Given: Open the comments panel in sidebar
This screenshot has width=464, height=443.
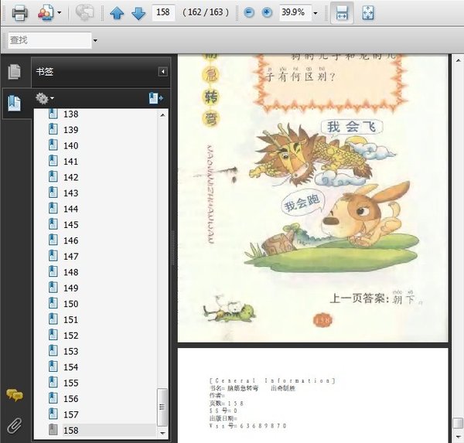Looking at the screenshot, I should tap(14, 396).
